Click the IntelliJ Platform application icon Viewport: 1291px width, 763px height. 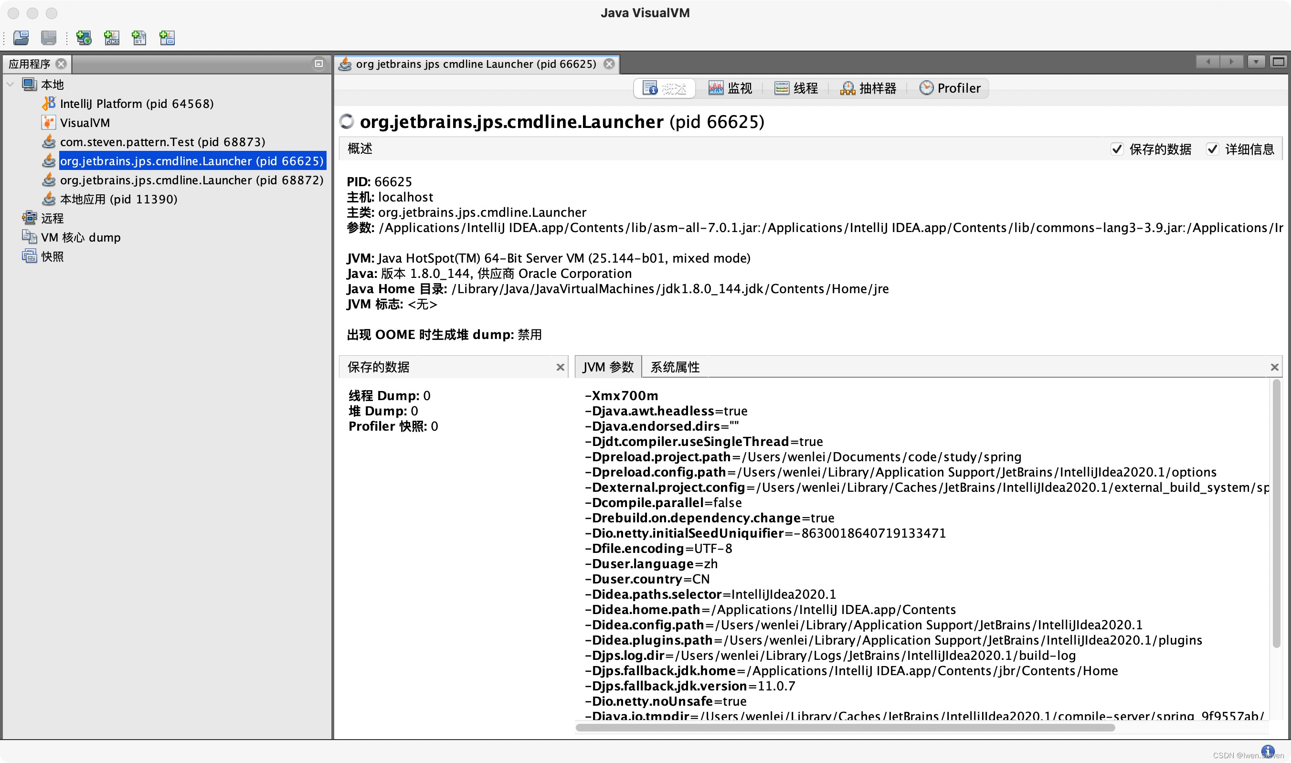coord(48,103)
